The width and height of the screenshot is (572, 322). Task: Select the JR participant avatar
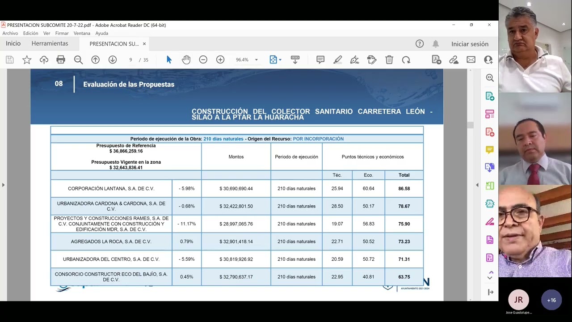tap(518, 300)
